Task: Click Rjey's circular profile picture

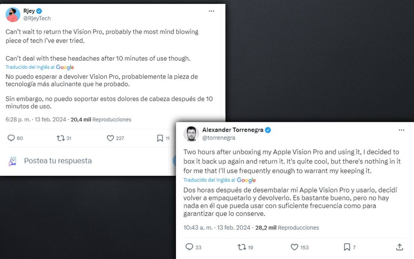Action: click(12, 15)
